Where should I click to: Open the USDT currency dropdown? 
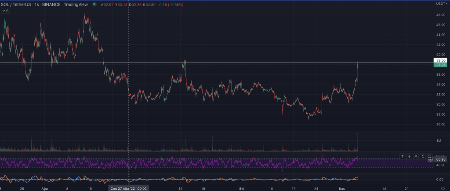tap(441, 4)
